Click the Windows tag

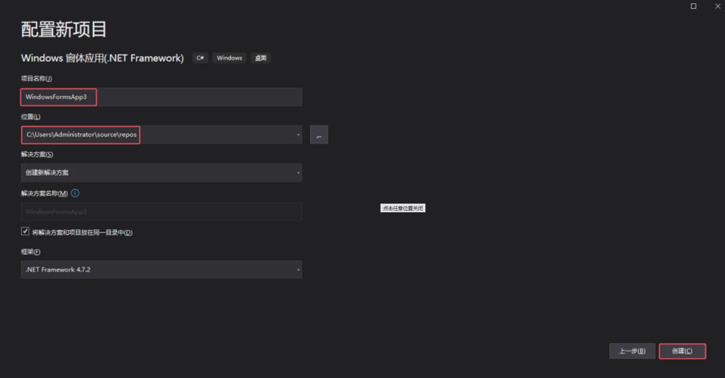(229, 58)
